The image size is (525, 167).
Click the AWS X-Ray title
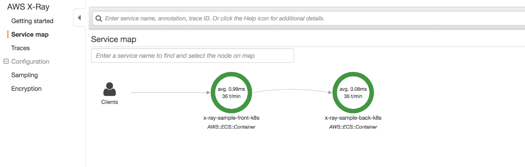point(28,7)
